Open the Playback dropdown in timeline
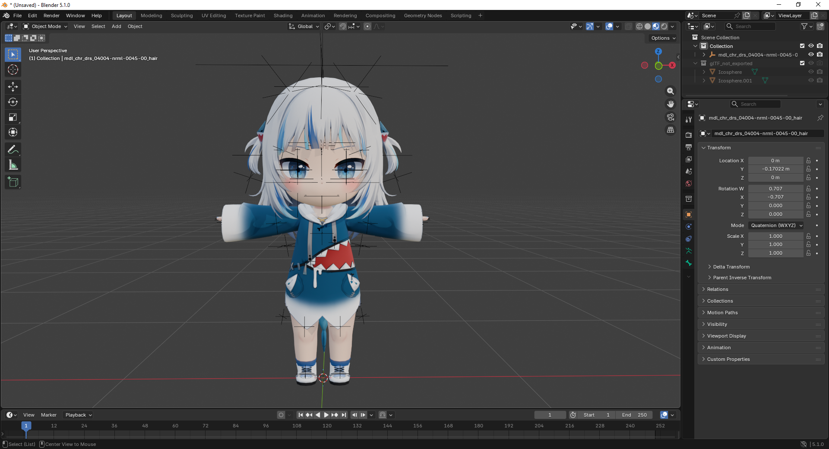This screenshot has height=449, width=829. [78, 415]
